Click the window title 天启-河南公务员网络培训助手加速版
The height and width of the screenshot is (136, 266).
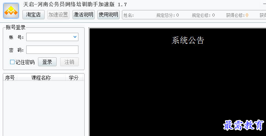(69, 4)
